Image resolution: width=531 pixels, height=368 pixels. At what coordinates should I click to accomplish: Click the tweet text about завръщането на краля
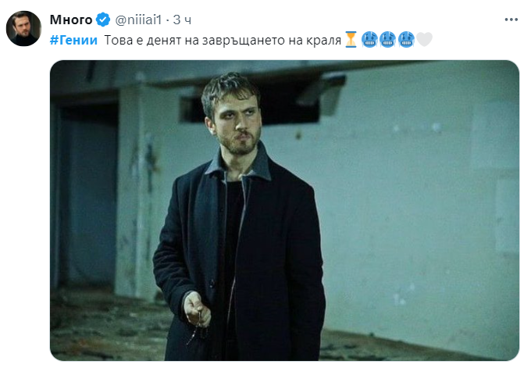223,40
